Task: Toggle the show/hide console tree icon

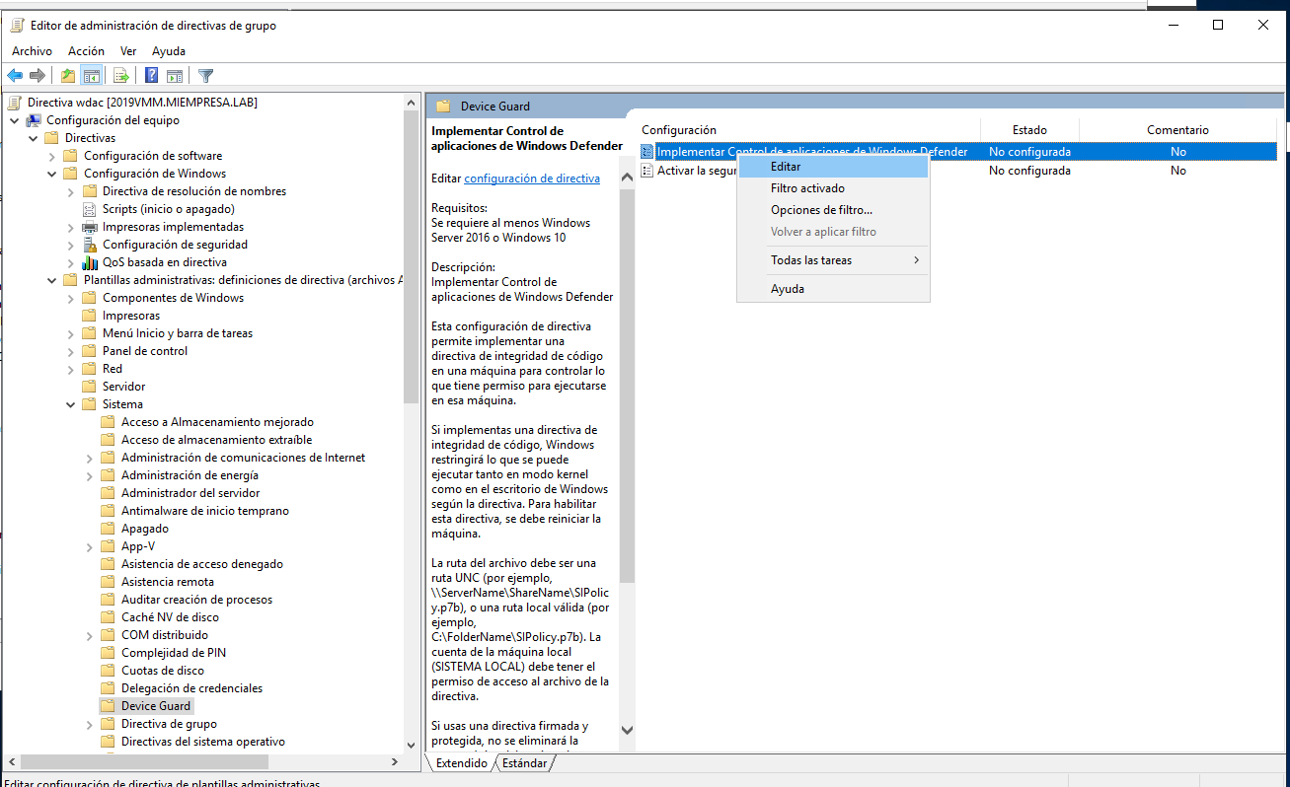Action: tap(91, 76)
